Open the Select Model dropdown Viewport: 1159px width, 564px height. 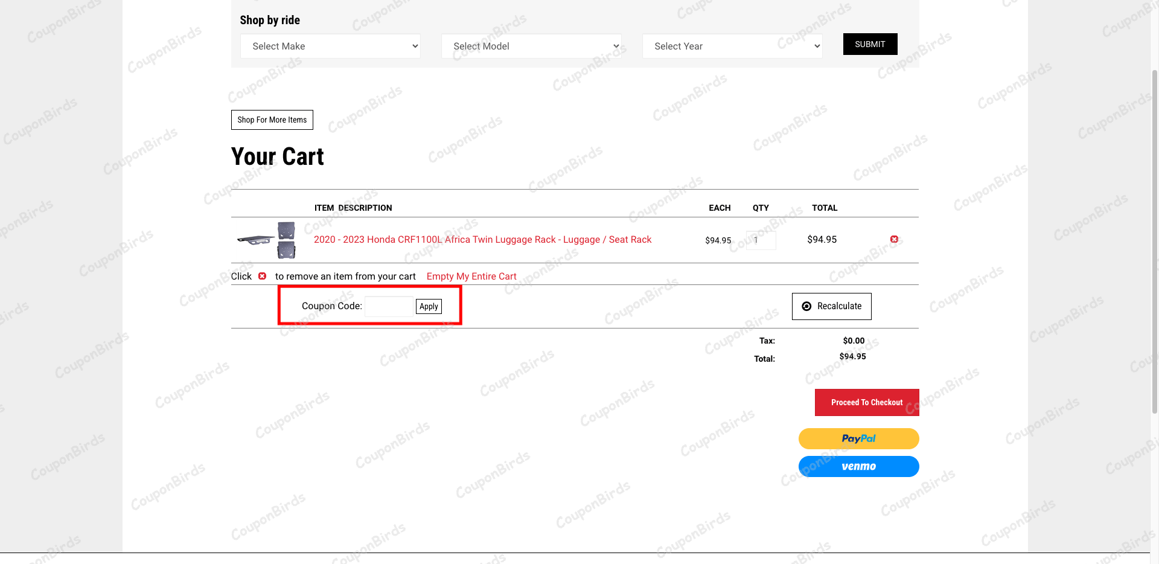click(531, 46)
